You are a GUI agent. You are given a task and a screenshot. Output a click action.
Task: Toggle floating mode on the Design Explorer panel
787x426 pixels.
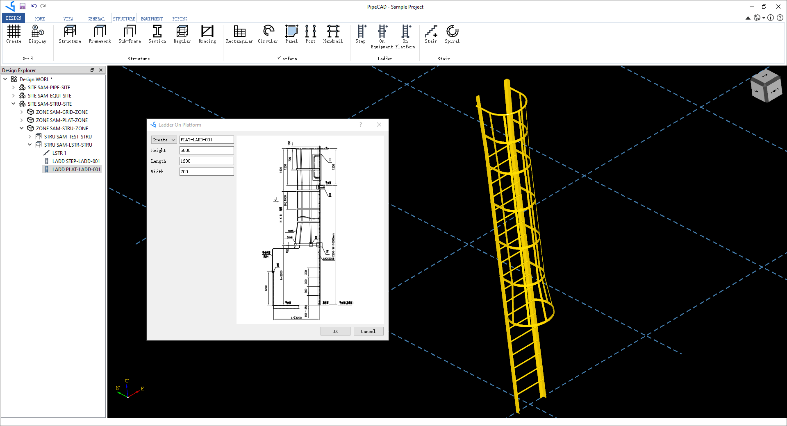click(x=92, y=70)
